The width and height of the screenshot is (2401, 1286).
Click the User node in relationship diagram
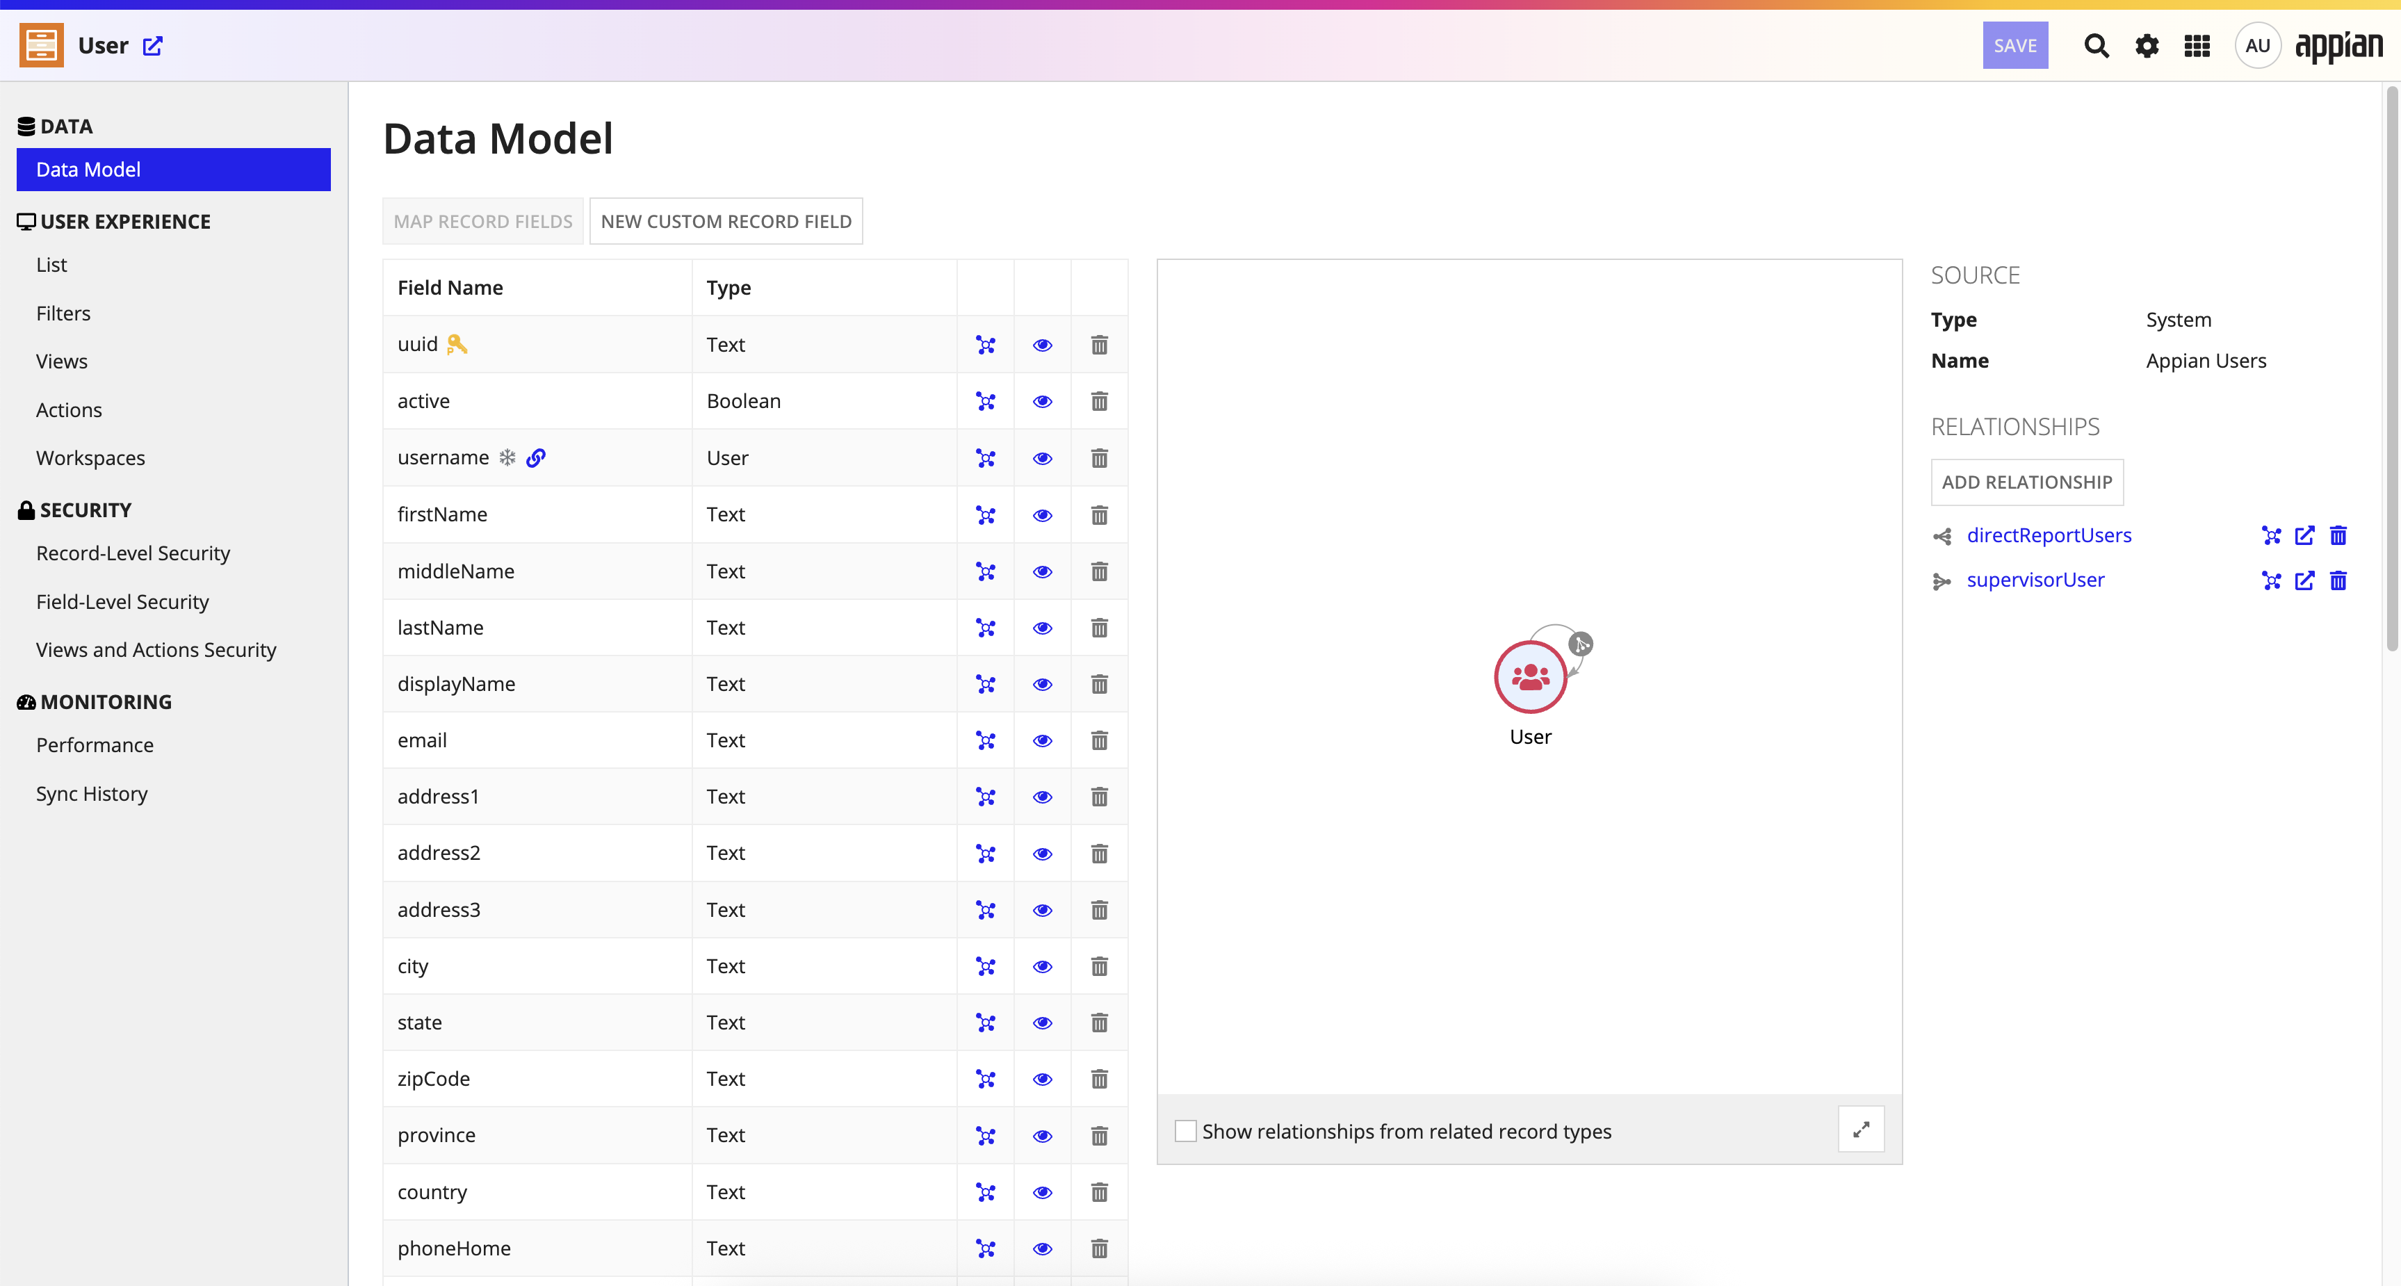(1529, 678)
